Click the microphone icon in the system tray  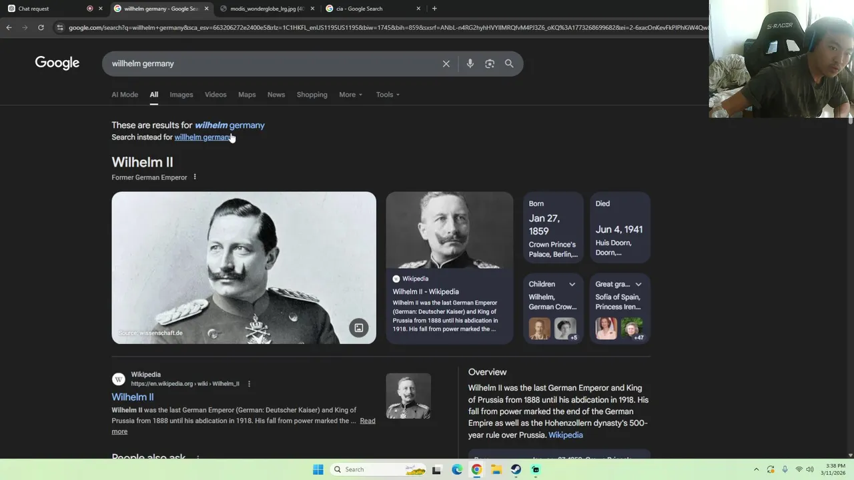(785, 469)
